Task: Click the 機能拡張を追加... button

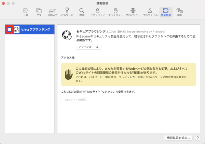Action: click(178, 138)
